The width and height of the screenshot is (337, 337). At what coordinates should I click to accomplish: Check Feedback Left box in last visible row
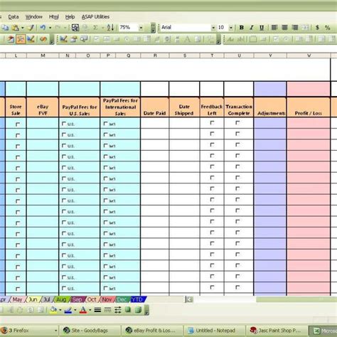coord(212,287)
